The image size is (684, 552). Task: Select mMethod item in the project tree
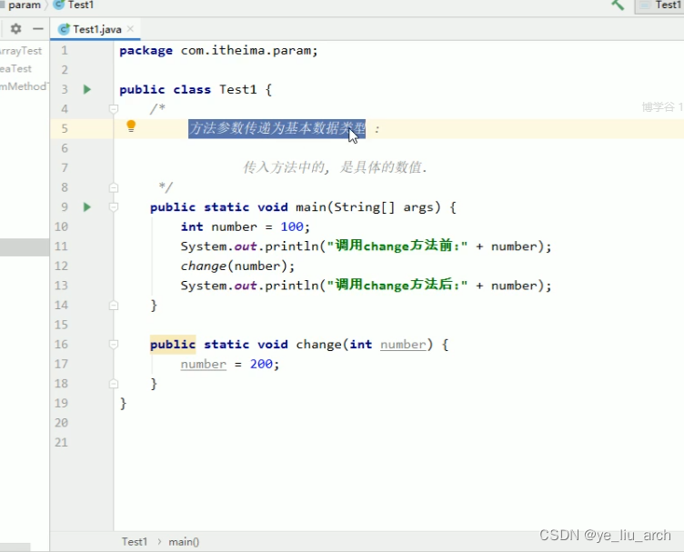tap(24, 86)
